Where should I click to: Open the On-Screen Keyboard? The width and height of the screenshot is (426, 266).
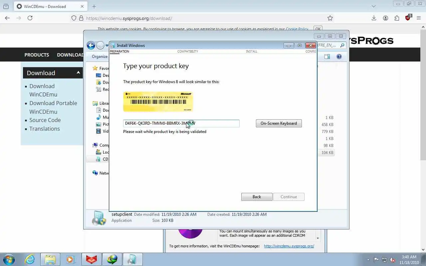pyautogui.click(x=279, y=123)
